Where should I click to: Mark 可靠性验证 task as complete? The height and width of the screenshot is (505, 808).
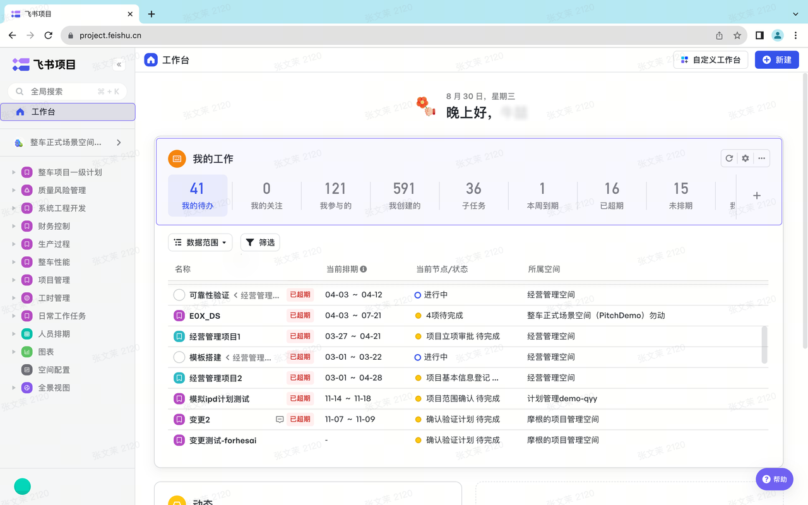[x=179, y=295]
